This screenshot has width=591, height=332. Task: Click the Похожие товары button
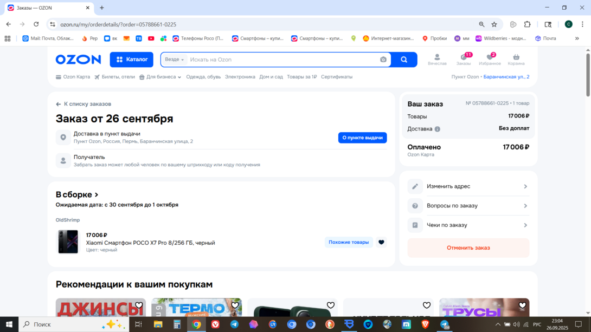(349, 242)
